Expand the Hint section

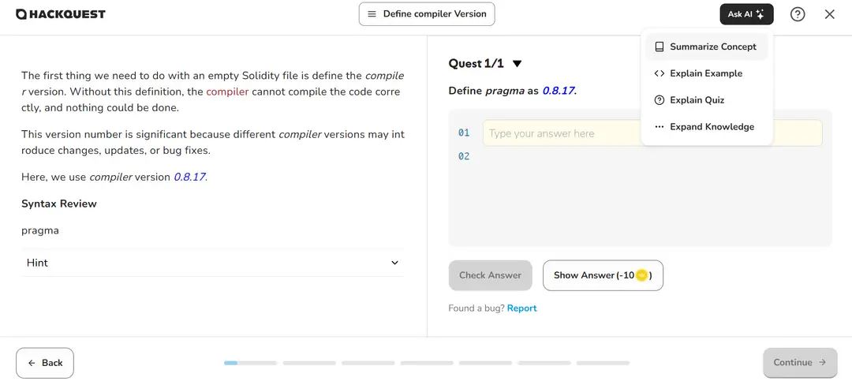pos(212,263)
